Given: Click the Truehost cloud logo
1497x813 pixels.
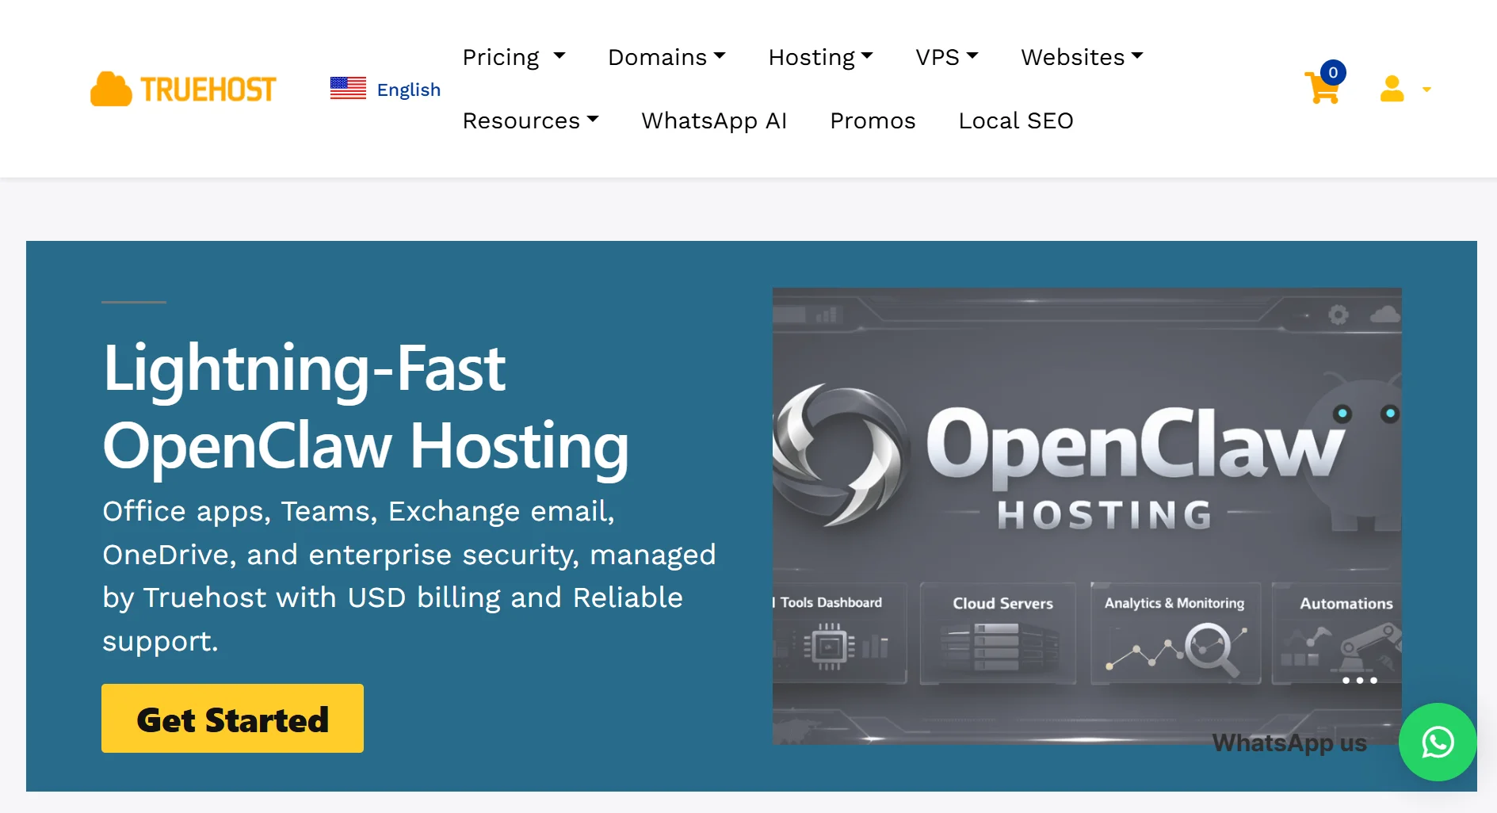Looking at the screenshot, I should tap(183, 89).
